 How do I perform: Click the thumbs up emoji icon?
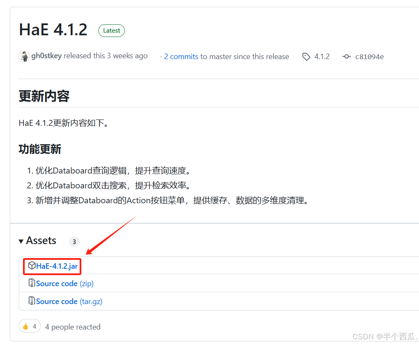(26, 327)
